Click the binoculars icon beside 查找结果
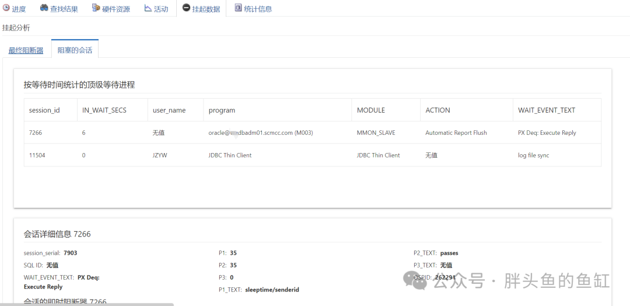Image resolution: width=630 pixels, height=306 pixels. [x=44, y=8]
